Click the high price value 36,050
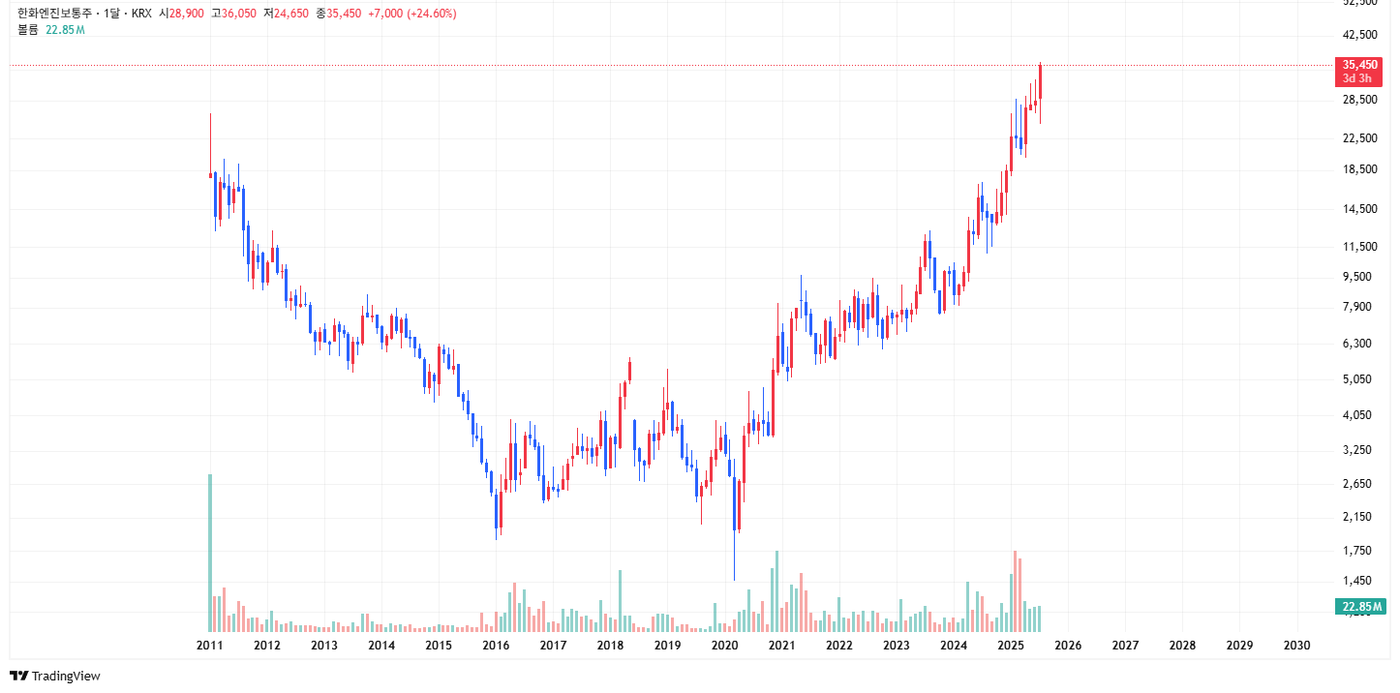 coord(239,14)
